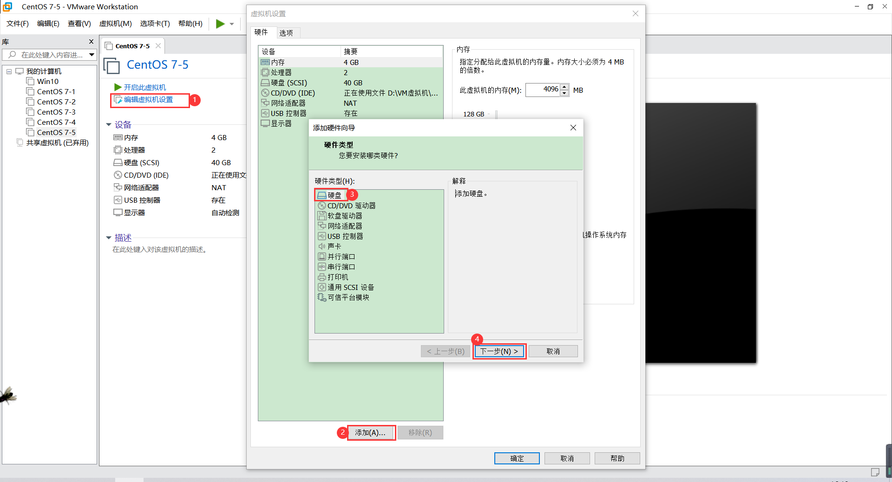Close the 库 library panel
The height and width of the screenshot is (482, 892).
click(91, 42)
